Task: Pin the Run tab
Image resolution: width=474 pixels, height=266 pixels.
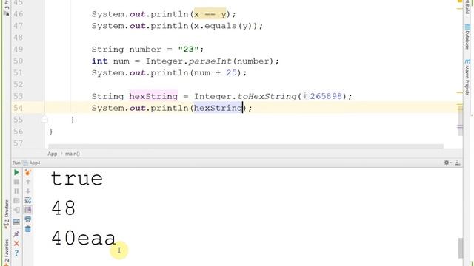Action: point(16,234)
